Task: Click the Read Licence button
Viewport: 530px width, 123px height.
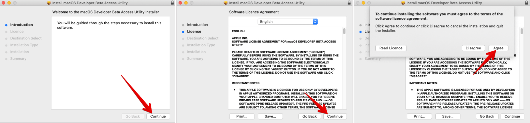Action: (391, 48)
